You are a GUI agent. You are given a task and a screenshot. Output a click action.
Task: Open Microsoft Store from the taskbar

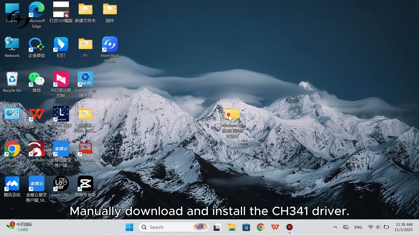point(246,227)
